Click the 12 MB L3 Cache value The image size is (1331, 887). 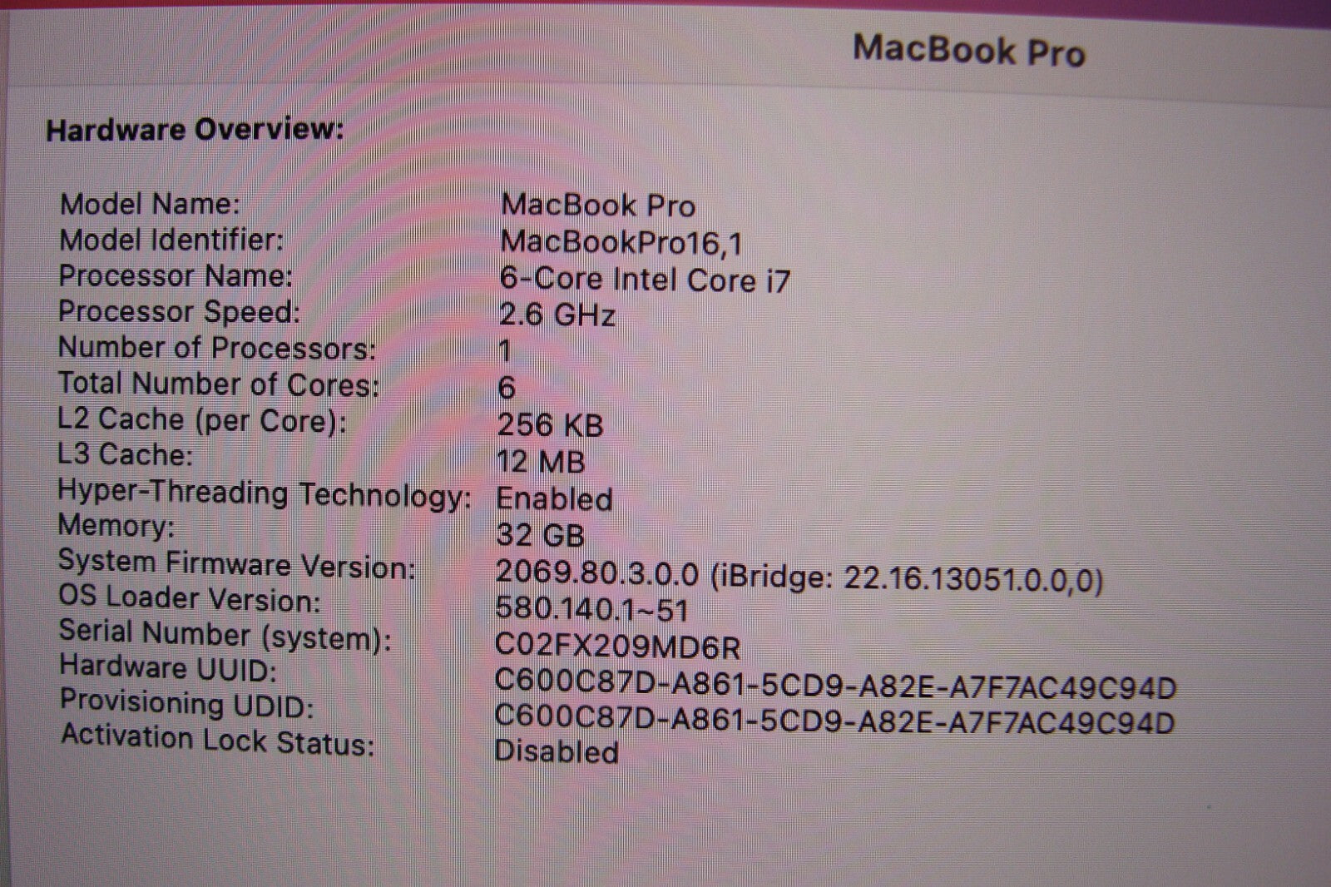click(x=541, y=461)
